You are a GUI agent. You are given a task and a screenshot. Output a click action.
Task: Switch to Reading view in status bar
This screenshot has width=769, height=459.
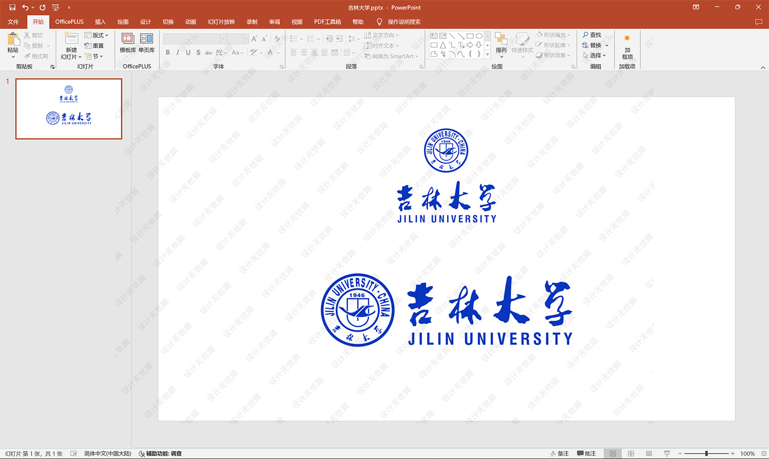point(649,453)
